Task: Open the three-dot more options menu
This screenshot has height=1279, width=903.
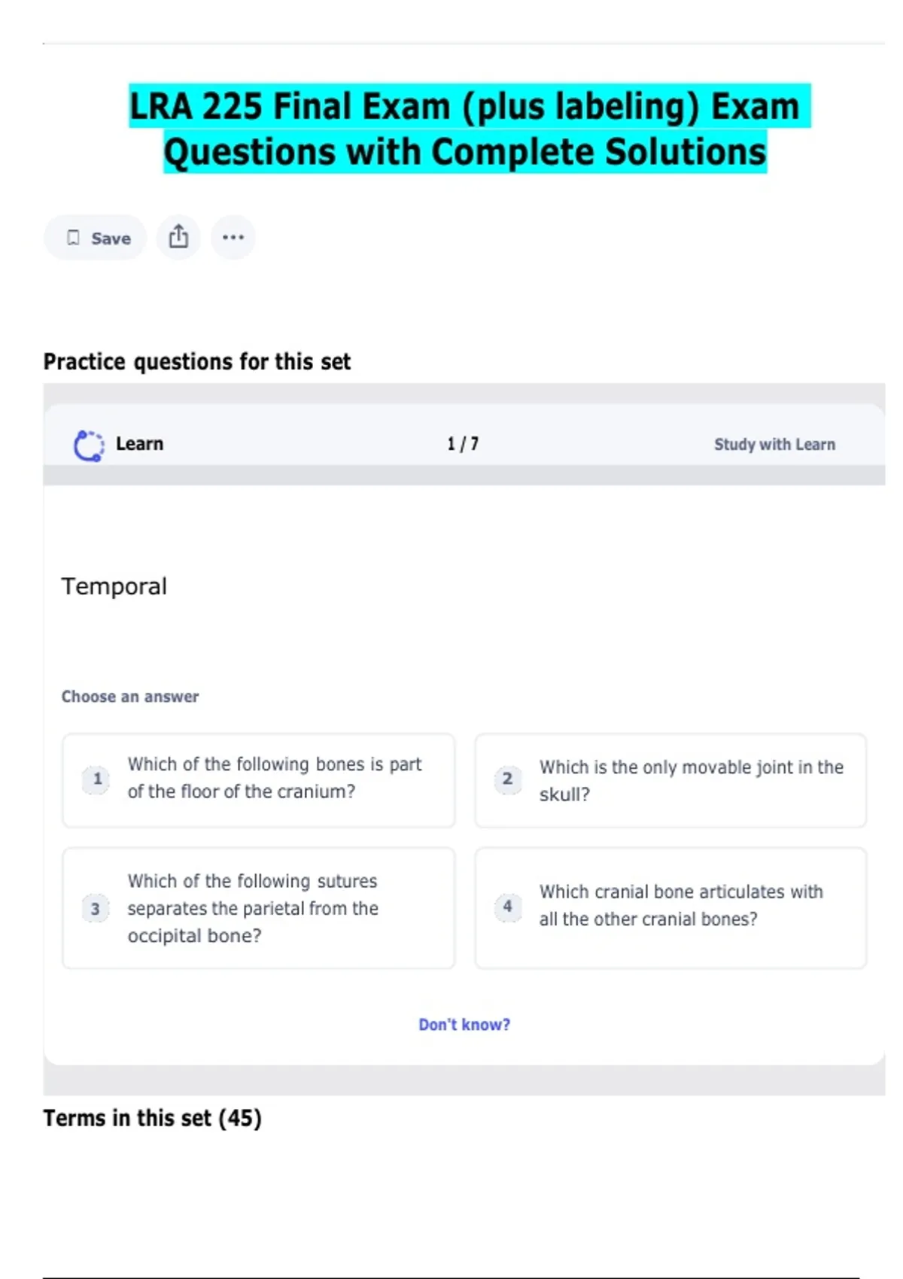Action: pos(233,237)
